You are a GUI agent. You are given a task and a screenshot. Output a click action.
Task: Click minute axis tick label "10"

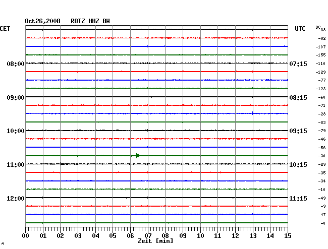pyautogui.click(x=200, y=236)
